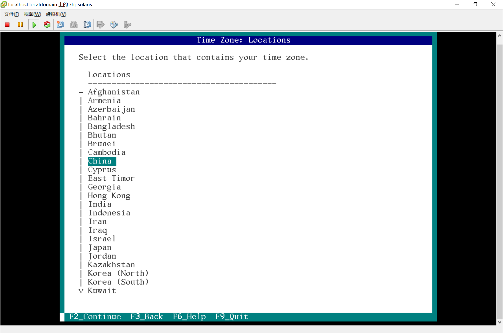Open the 虚拟机(V) menu
This screenshot has height=333, width=503.
pos(56,14)
